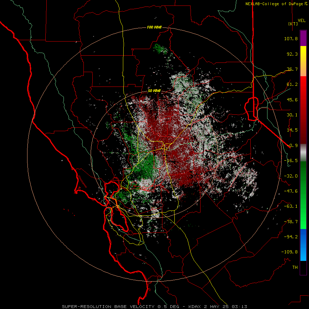The image size is (309, 309).
Task: Click the Super-Resolution Base Velocity caption text
Action: point(154,307)
